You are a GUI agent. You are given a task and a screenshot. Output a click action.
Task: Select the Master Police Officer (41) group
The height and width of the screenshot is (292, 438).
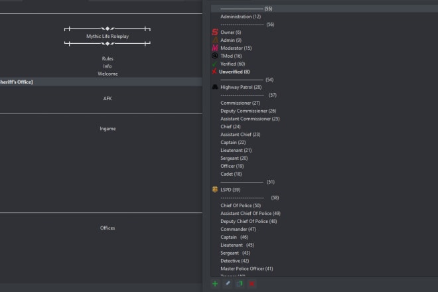pyautogui.click(x=247, y=269)
